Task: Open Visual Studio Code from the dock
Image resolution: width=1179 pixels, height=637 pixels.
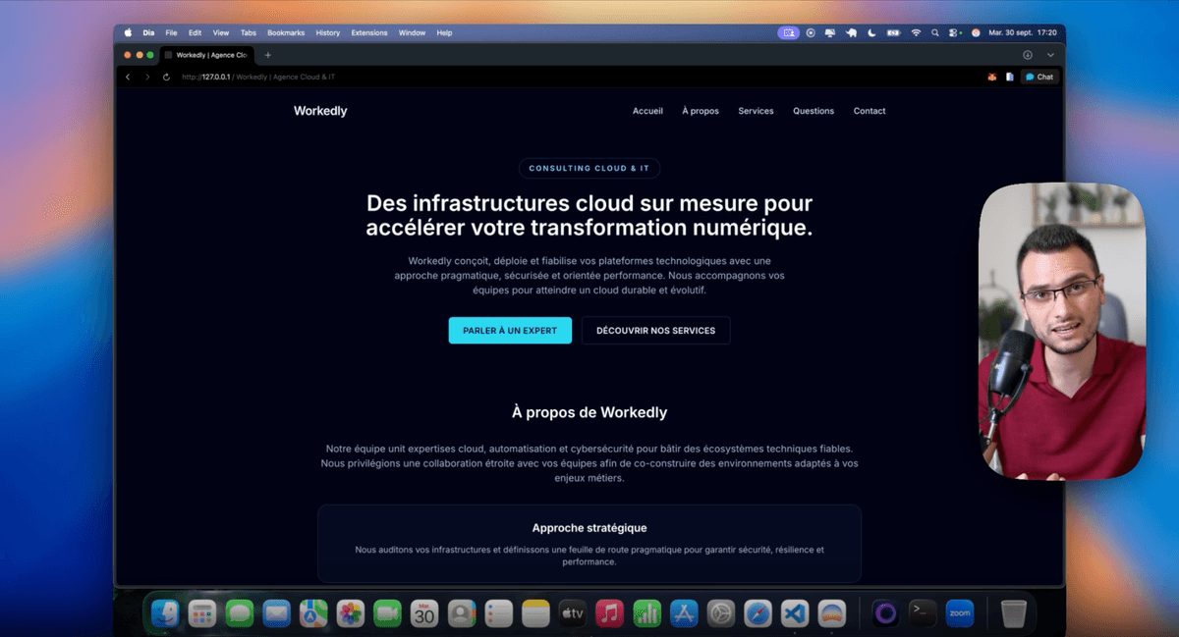Action: (794, 614)
